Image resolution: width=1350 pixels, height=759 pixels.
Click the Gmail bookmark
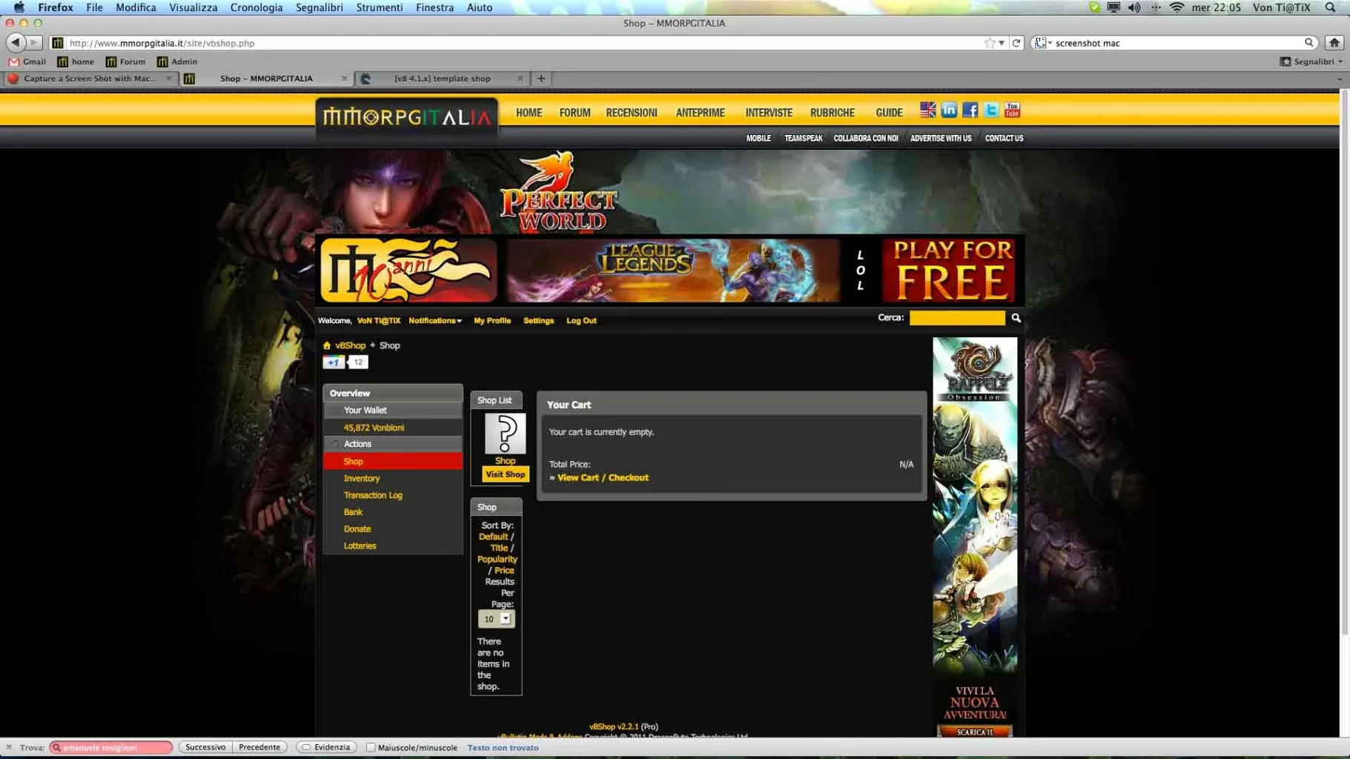click(x=27, y=62)
